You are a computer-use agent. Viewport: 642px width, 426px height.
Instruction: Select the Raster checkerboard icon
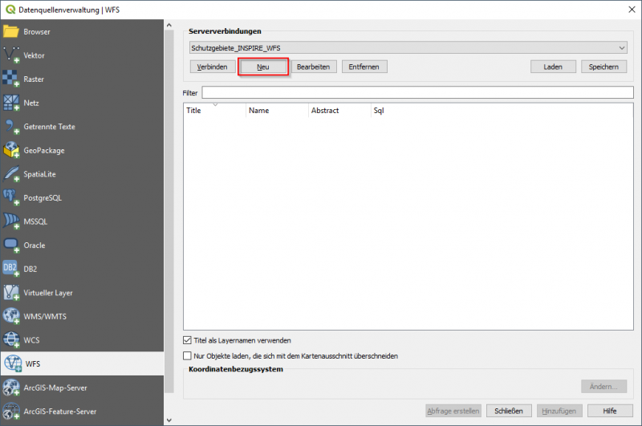pos(11,79)
